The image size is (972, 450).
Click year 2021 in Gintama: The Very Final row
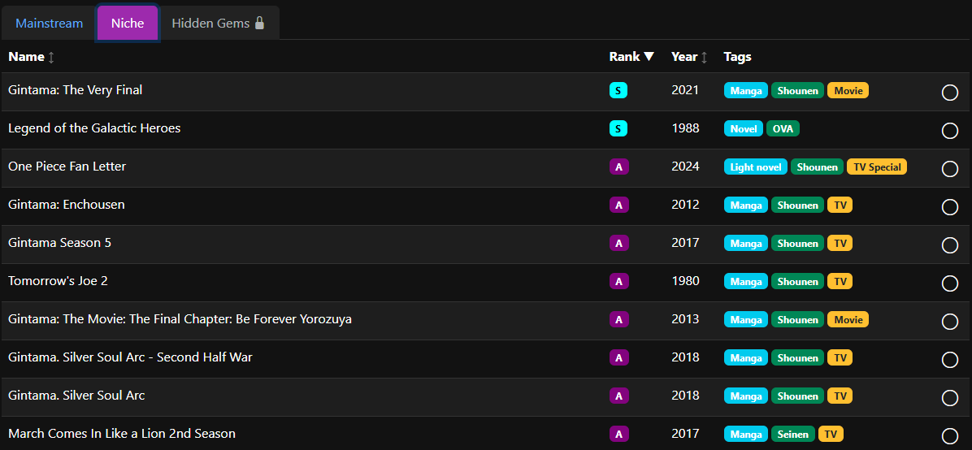click(685, 90)
